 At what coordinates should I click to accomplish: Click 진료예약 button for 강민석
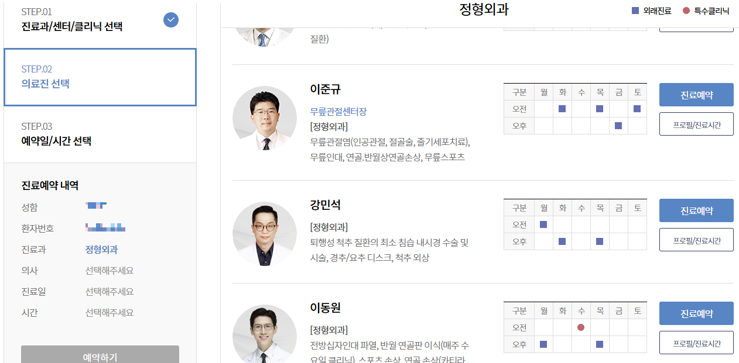(696, 210)
